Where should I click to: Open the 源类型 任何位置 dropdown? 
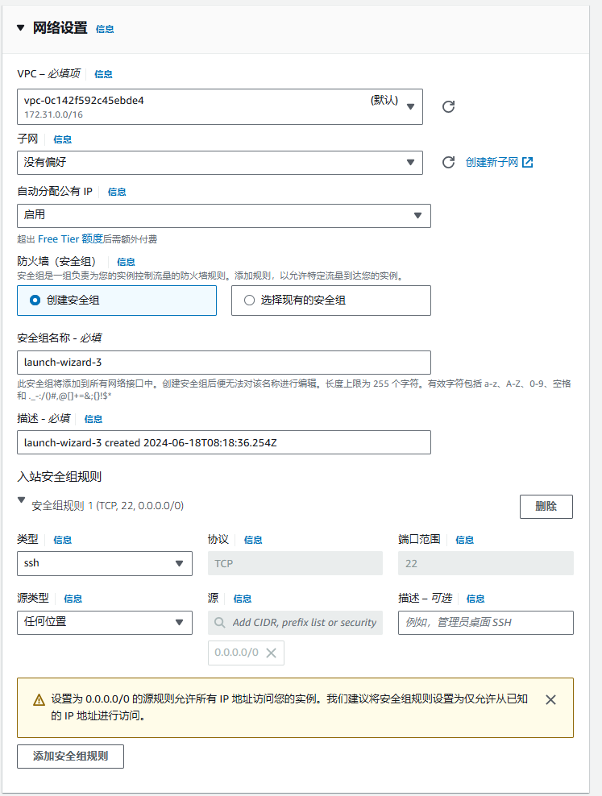(104, 623)
